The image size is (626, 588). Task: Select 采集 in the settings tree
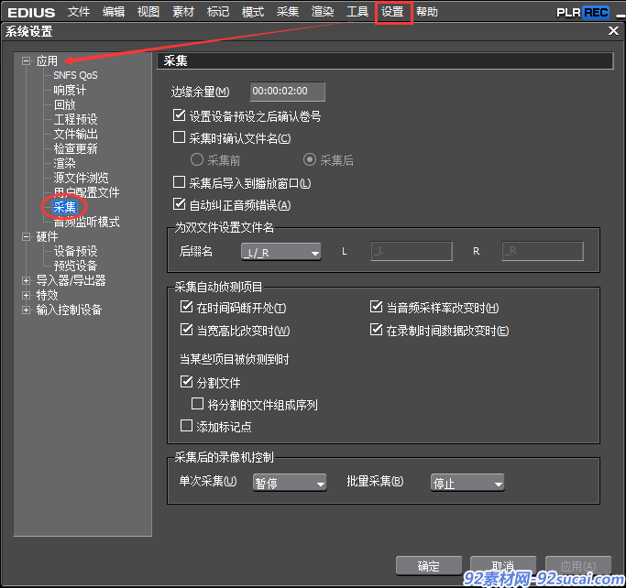coord(65,207)
